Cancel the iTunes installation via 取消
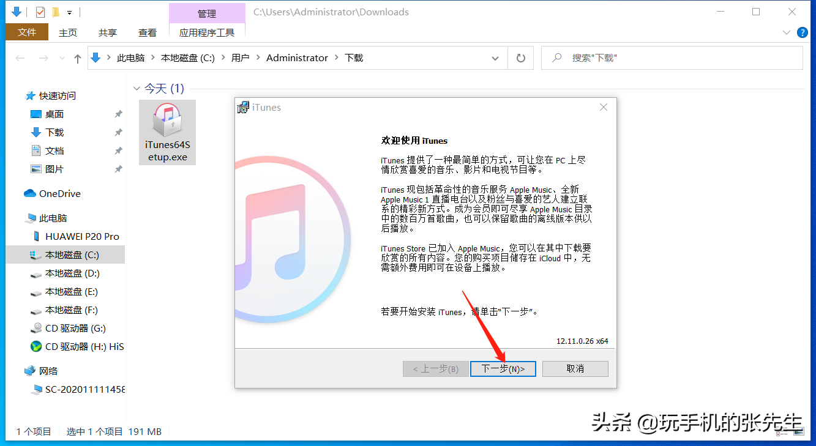The height and width of the screenshot is (446, 816). point(575,368)
